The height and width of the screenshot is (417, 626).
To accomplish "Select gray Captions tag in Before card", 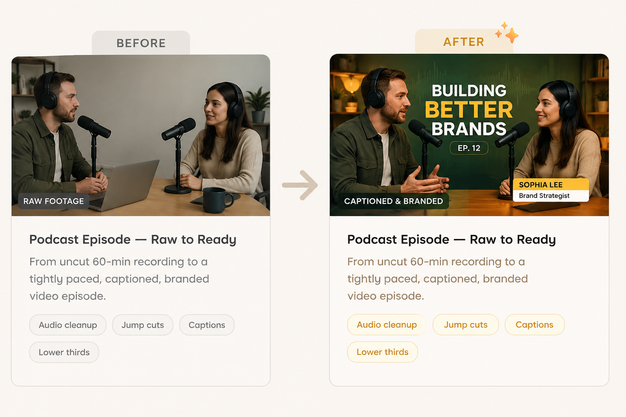I will [207, 325].
